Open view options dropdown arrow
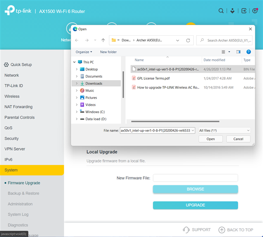Image resolution: width=263 pixels, height=237 pixels. (x=229, y=52)
